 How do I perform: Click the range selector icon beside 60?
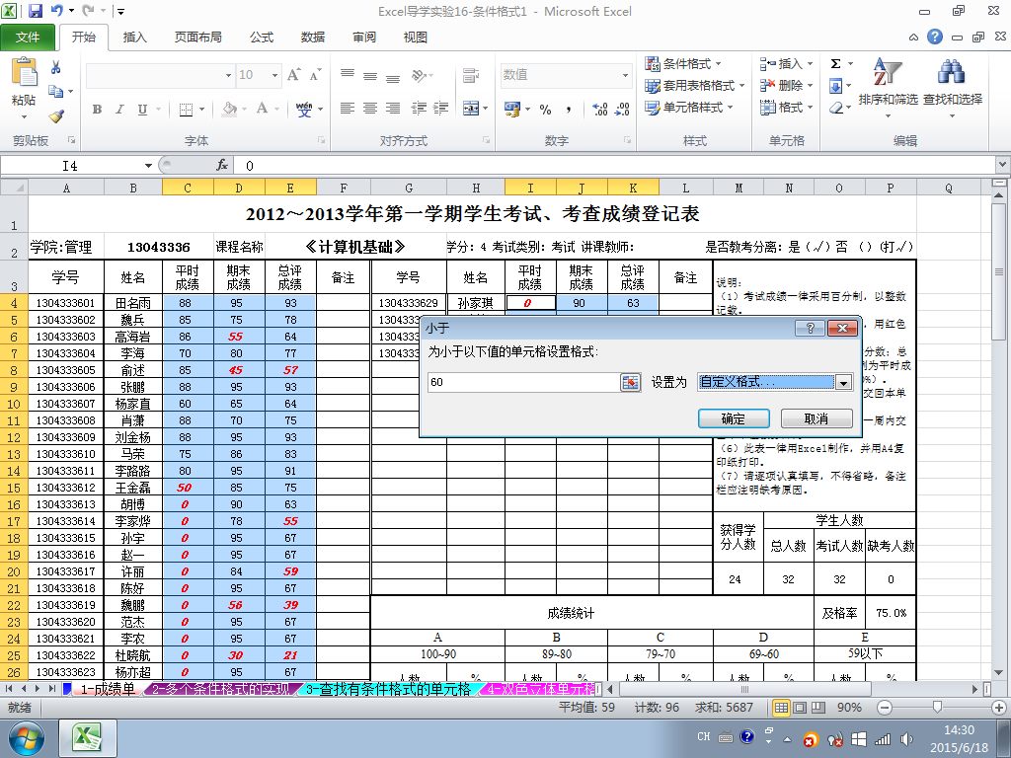click(630, 382)
